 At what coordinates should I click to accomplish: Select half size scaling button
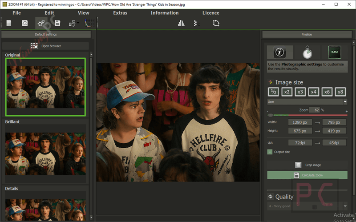(273, 92)
